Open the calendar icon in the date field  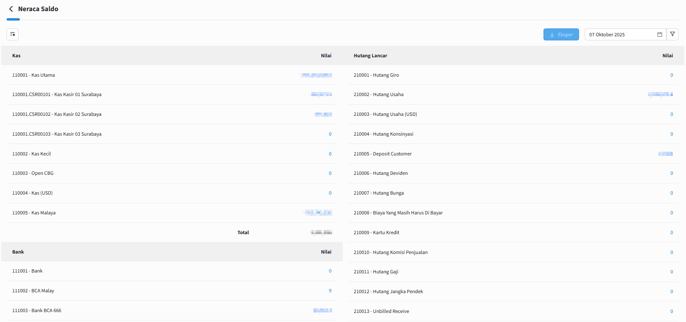point(660,35)
